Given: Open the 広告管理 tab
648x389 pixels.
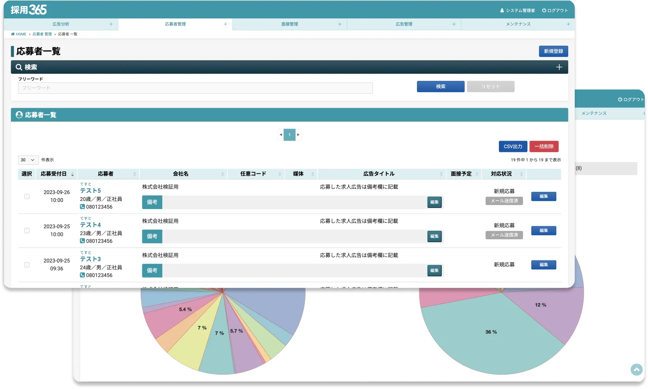Looking at the screenshot, I should coord(404,24).
